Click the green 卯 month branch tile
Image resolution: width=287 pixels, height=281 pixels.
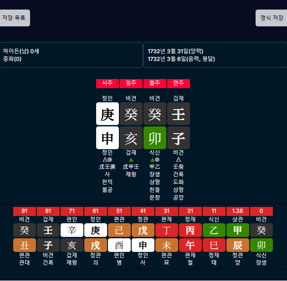click(x=155, y=138)
